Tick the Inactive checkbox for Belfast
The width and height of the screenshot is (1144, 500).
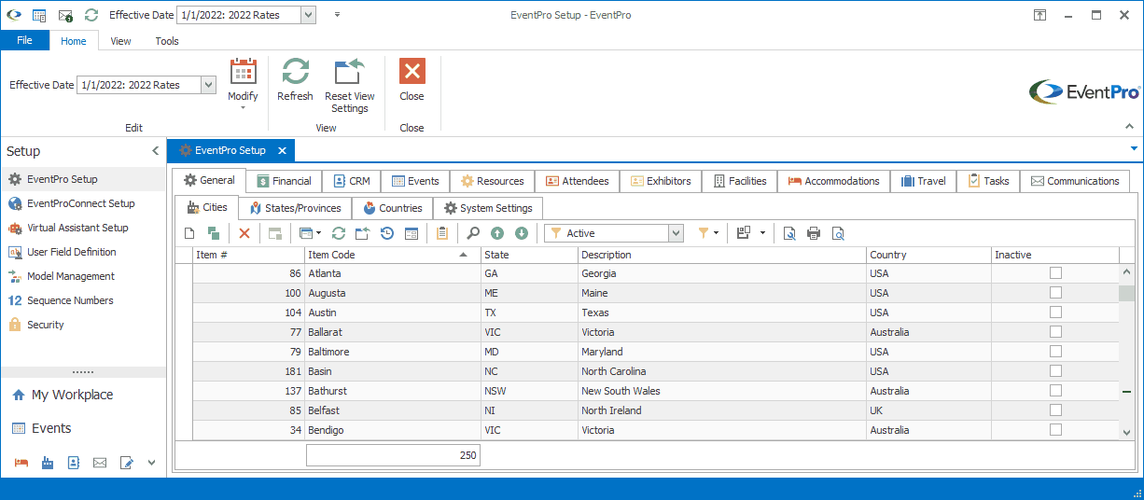pos(1055,410)
